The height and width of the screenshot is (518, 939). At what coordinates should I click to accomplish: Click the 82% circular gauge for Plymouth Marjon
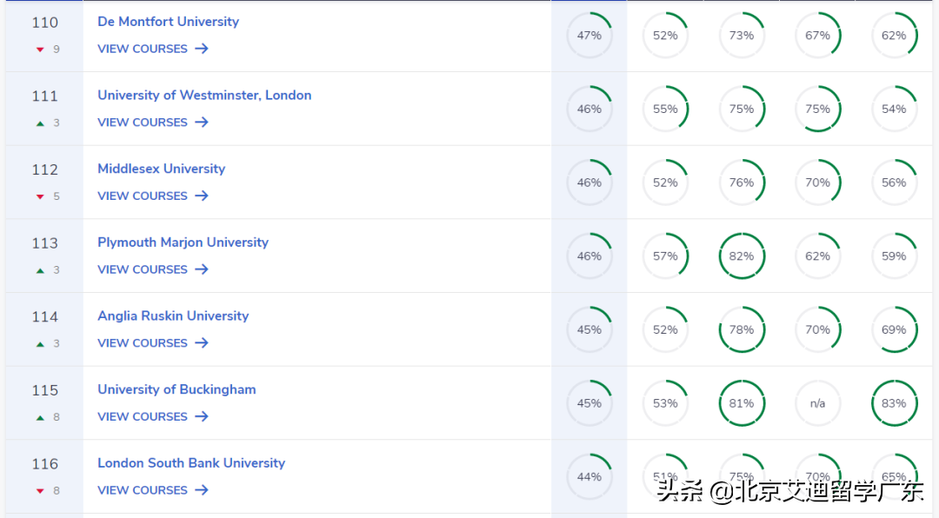point(742,256)
